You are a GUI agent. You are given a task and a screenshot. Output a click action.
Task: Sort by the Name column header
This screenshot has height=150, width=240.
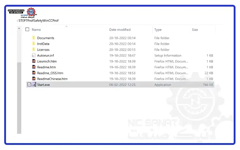point(36,29)
